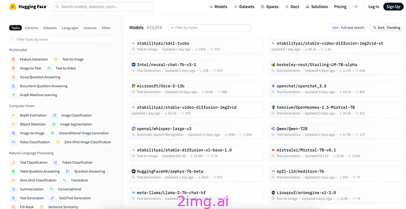Click the Depth Estimation icon

(13, 115)
